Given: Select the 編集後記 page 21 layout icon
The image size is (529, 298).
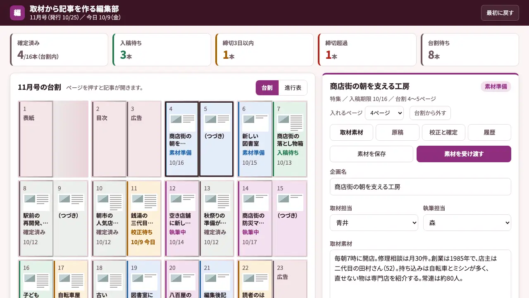Looking at the screenshot, I should pos(217,282).
